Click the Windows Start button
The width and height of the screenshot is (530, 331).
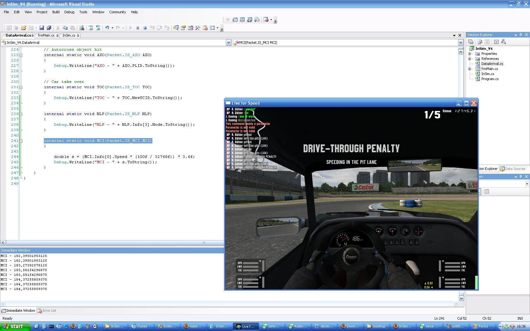15,326
